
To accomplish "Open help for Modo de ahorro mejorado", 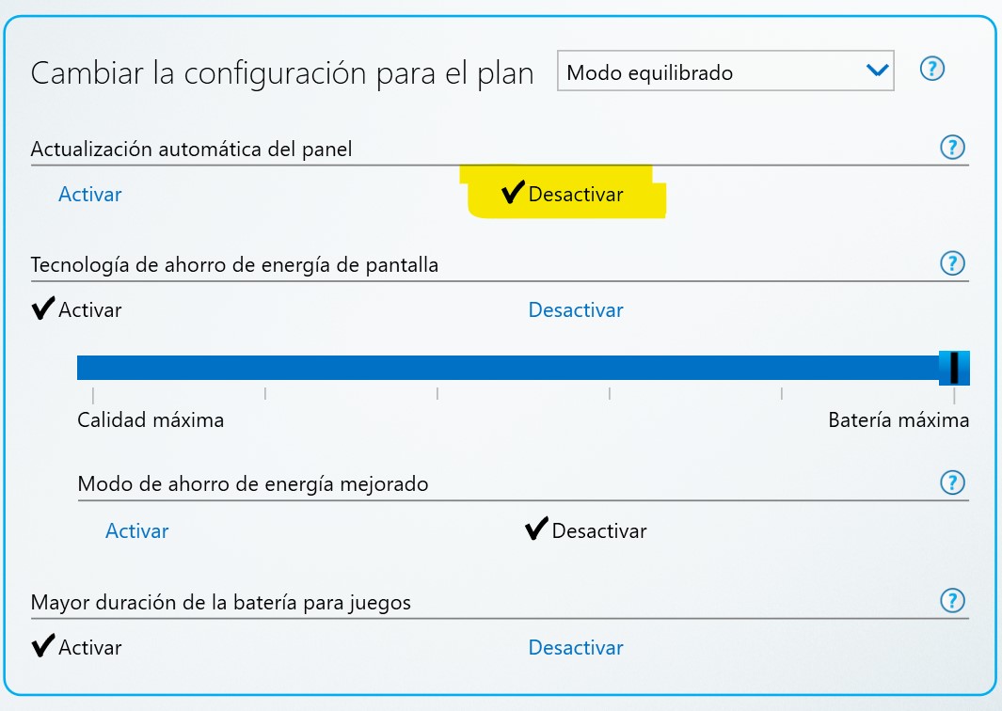I will point(952,482).
